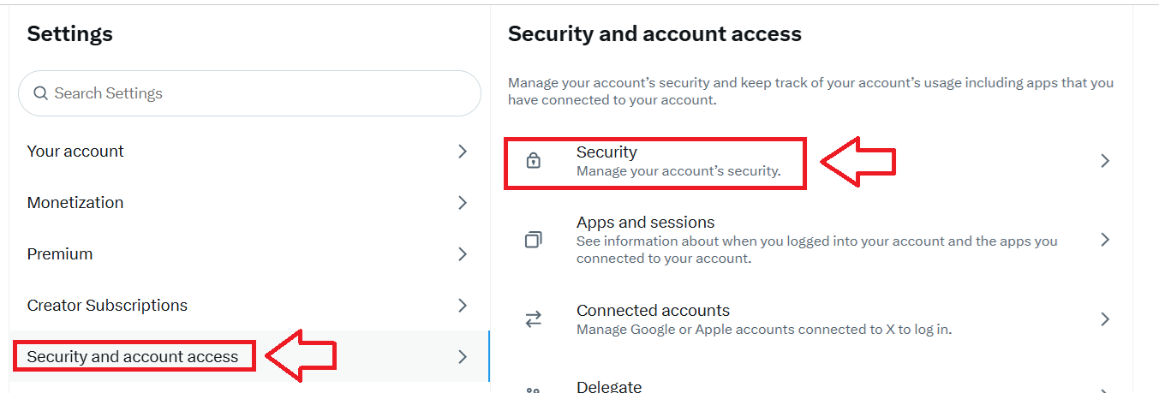The width and height of the screenshot is (1159, 393).
Task: Click the Creator Subscriptions chevron
Action: [463, 306]
